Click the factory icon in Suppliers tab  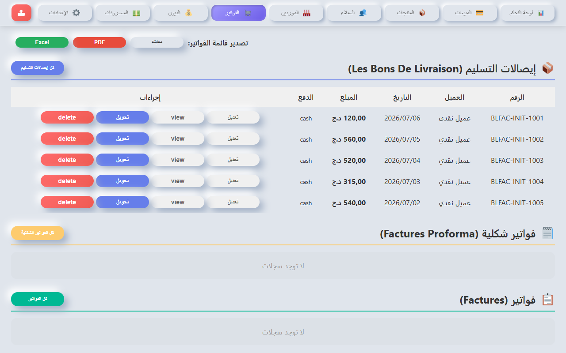coord(307,13)
